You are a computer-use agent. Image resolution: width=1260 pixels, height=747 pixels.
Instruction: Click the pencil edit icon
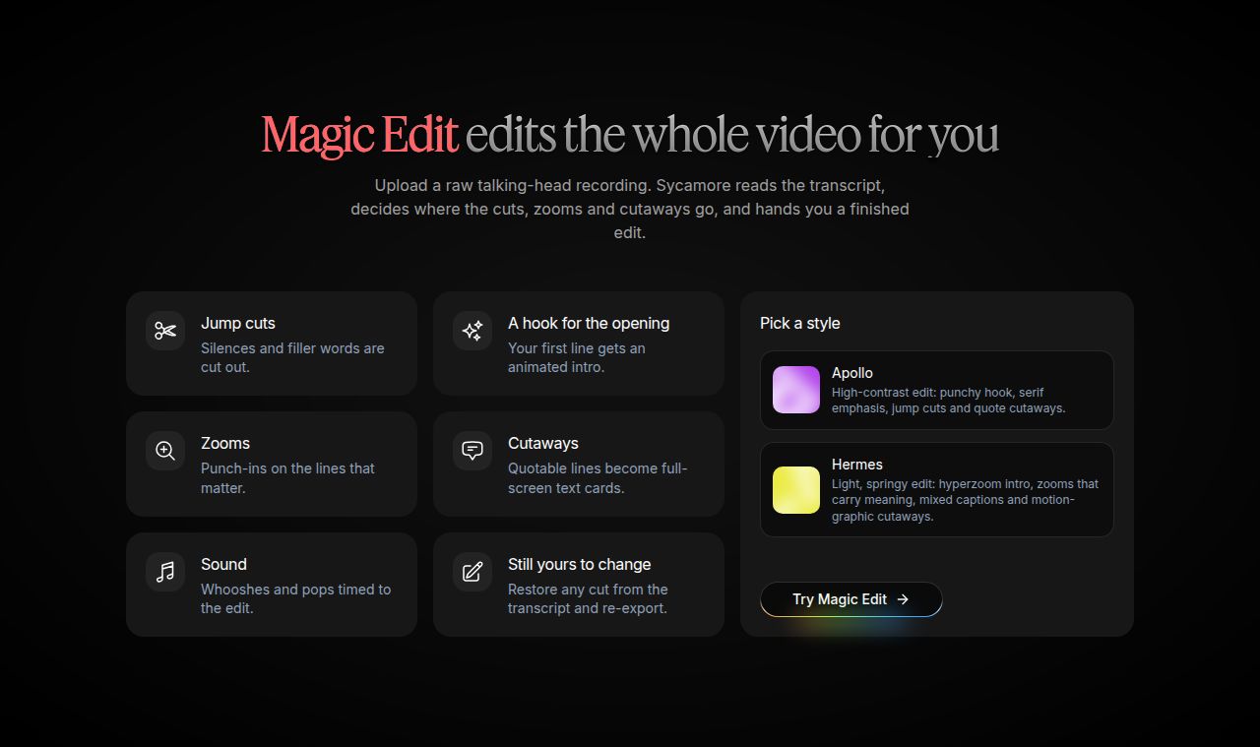pos(472,572)
